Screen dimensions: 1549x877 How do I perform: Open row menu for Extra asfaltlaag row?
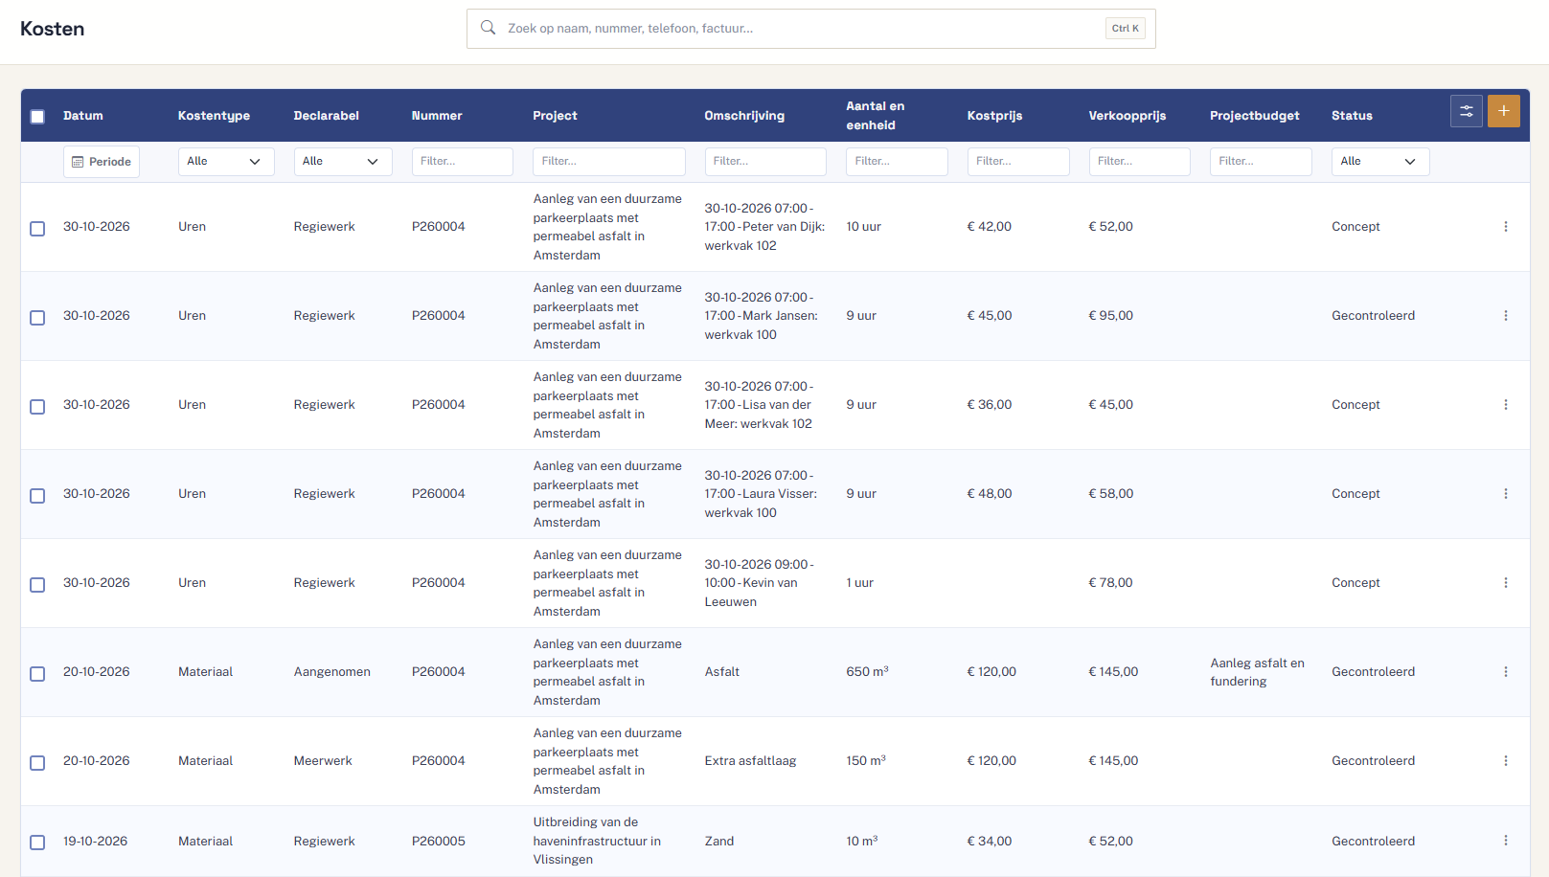1505,761
